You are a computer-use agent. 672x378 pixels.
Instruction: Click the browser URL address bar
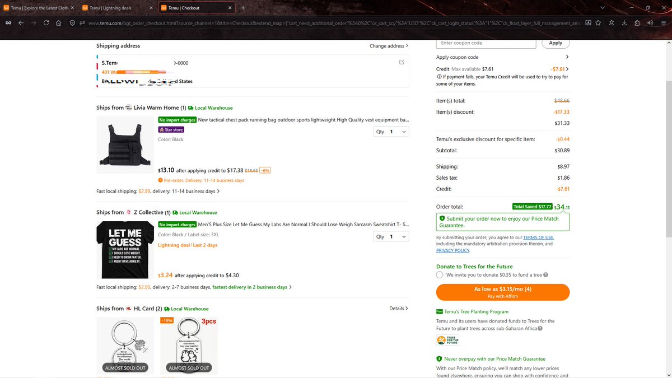(336, 23)
